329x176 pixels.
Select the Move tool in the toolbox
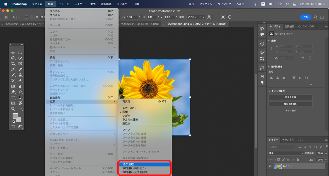pos(13,52)
